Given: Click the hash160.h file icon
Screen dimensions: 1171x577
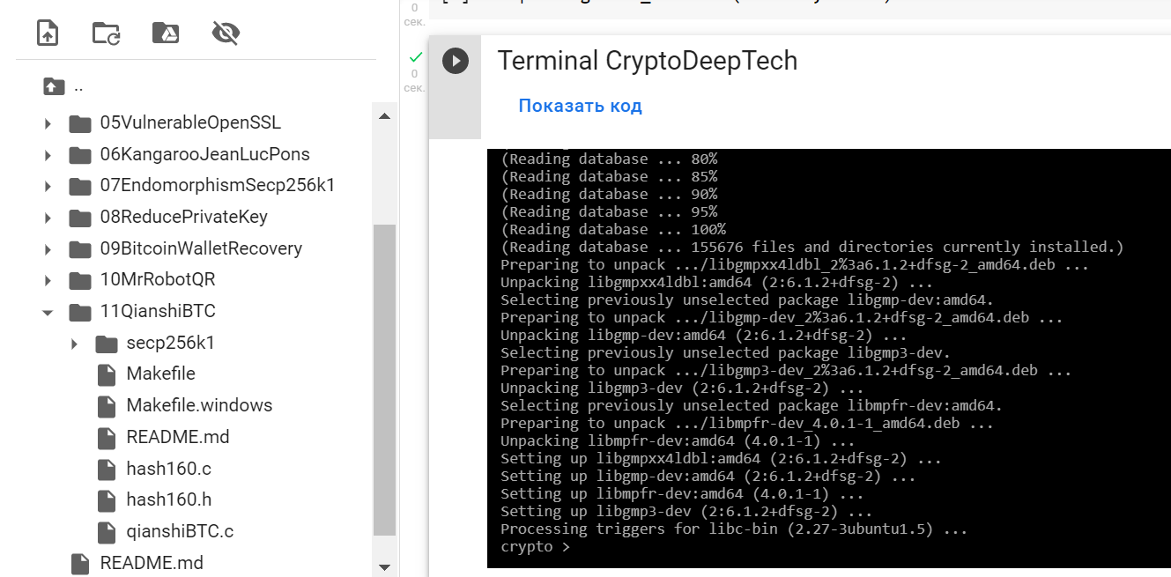Looking at the screenshot, I should [x=107, y=500].
